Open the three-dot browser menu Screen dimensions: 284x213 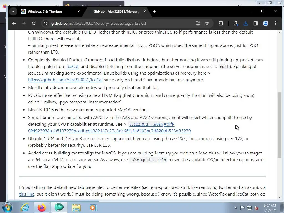pos(275,23)
